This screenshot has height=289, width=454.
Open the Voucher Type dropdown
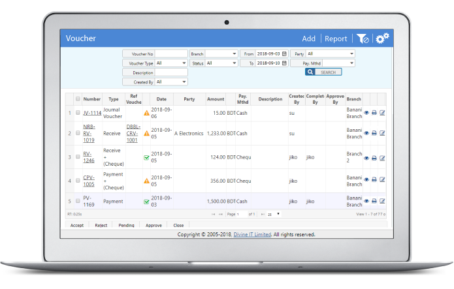point(171,63)
